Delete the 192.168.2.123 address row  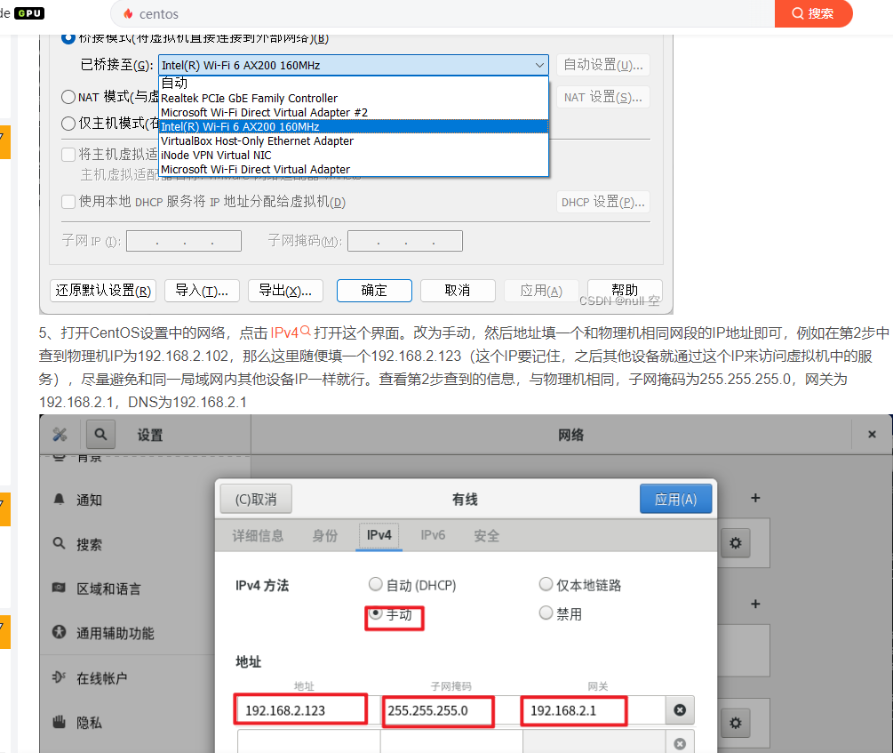tap(680, 710)
